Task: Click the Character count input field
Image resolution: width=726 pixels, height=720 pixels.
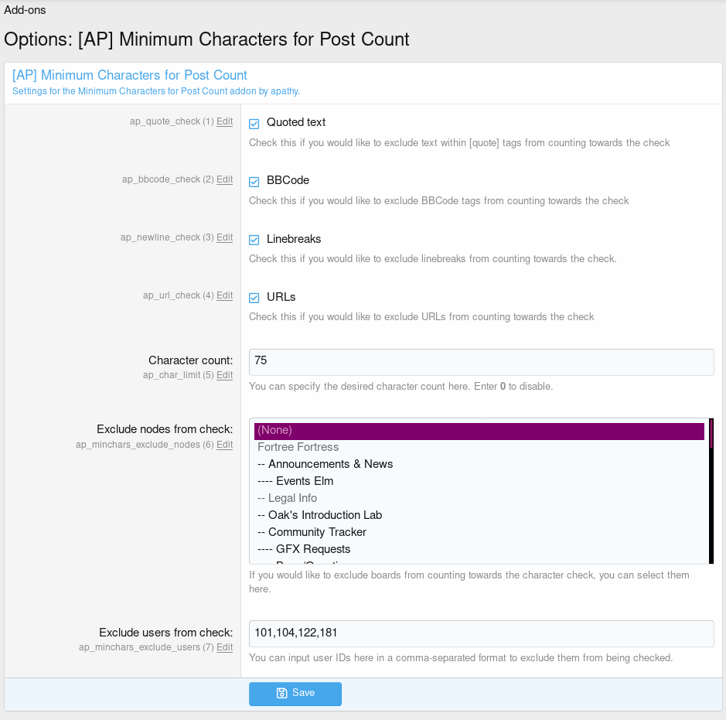Action: (481, 362)
